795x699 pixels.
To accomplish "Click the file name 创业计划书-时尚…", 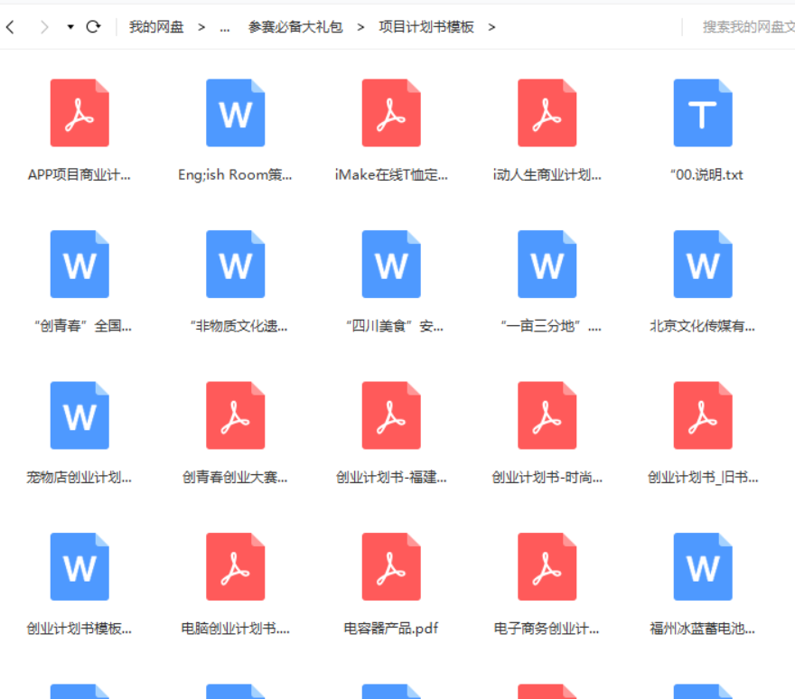I will pos(547,477).
